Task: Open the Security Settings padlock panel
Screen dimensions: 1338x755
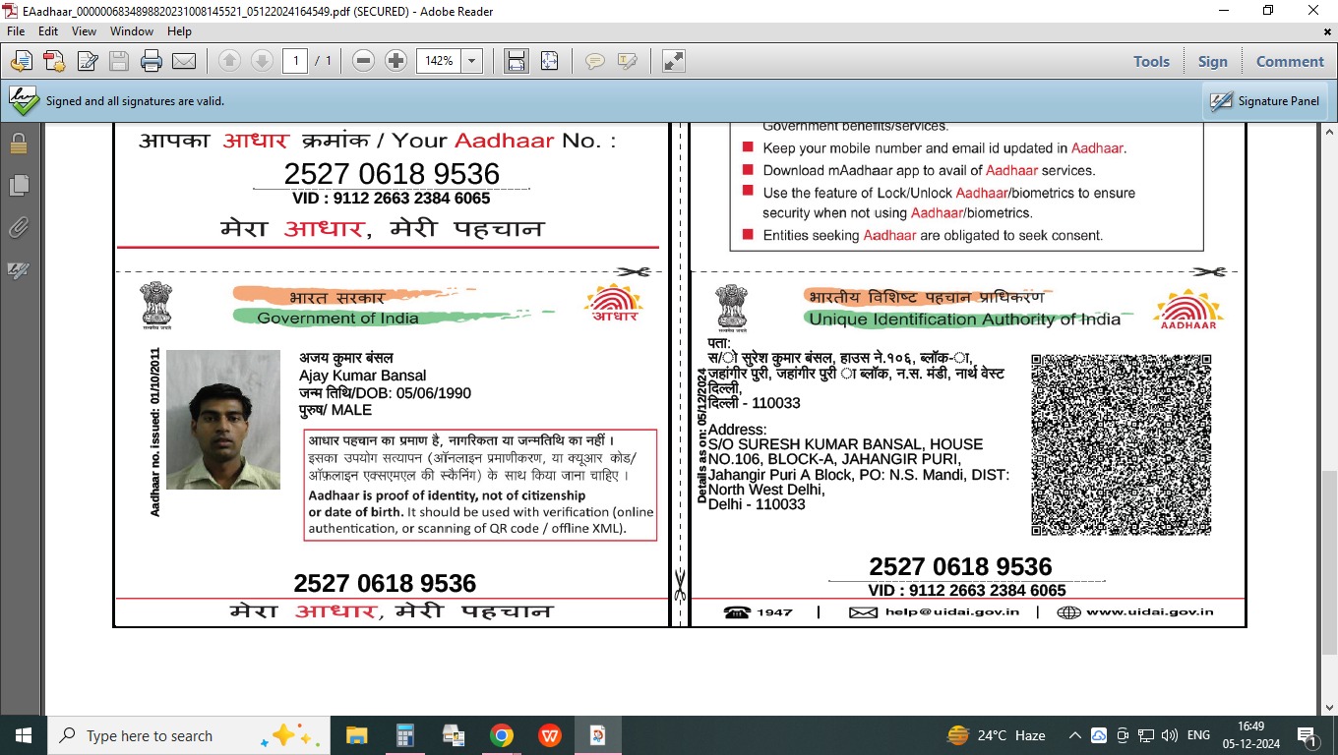Action: (19, 145)
